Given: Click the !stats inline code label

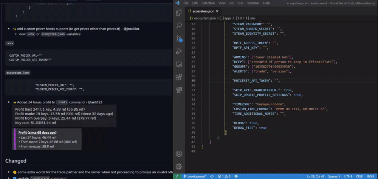Looking at the screenshot, I should [x=62, y=102].
